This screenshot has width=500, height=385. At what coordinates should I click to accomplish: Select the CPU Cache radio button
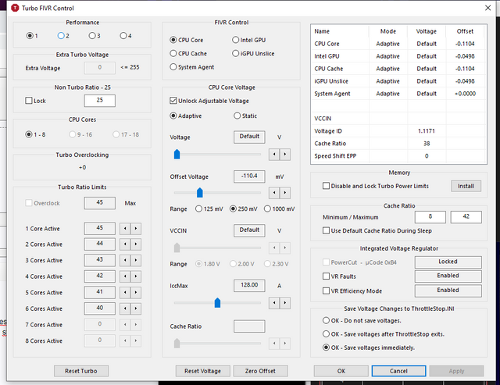pyautogui.click(x=174, y=53)
